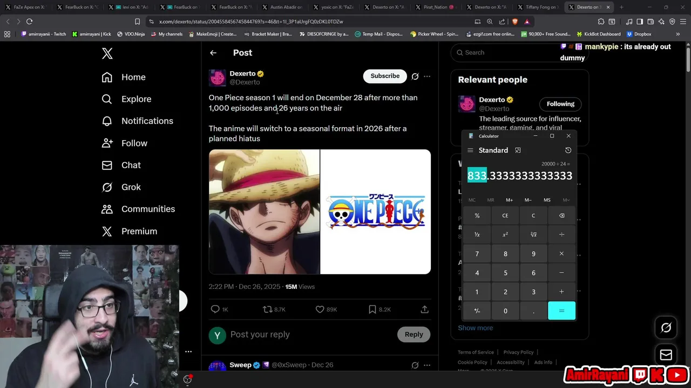The image size is (691, 388).
Task: Open Chat in X sidebar
Action: tap(121, 165)
